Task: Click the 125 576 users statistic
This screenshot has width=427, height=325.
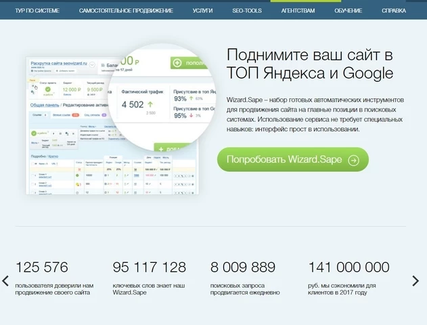Action: (42, 267)
